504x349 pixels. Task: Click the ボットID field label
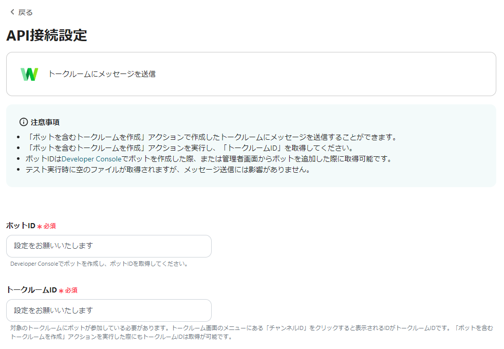point(21,226)
